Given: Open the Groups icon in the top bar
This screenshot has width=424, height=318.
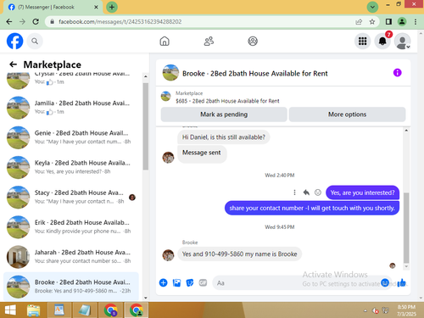Looking at the screenshot, I should point(253,42).
